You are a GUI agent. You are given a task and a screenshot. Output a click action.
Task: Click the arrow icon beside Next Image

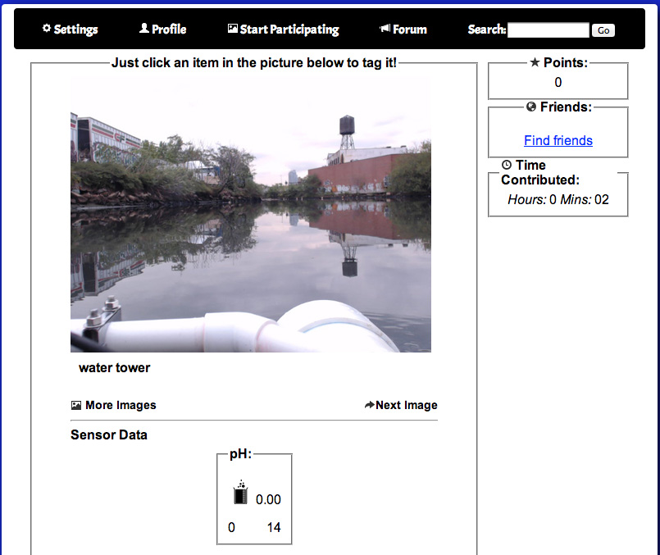(x=369, y=405)
